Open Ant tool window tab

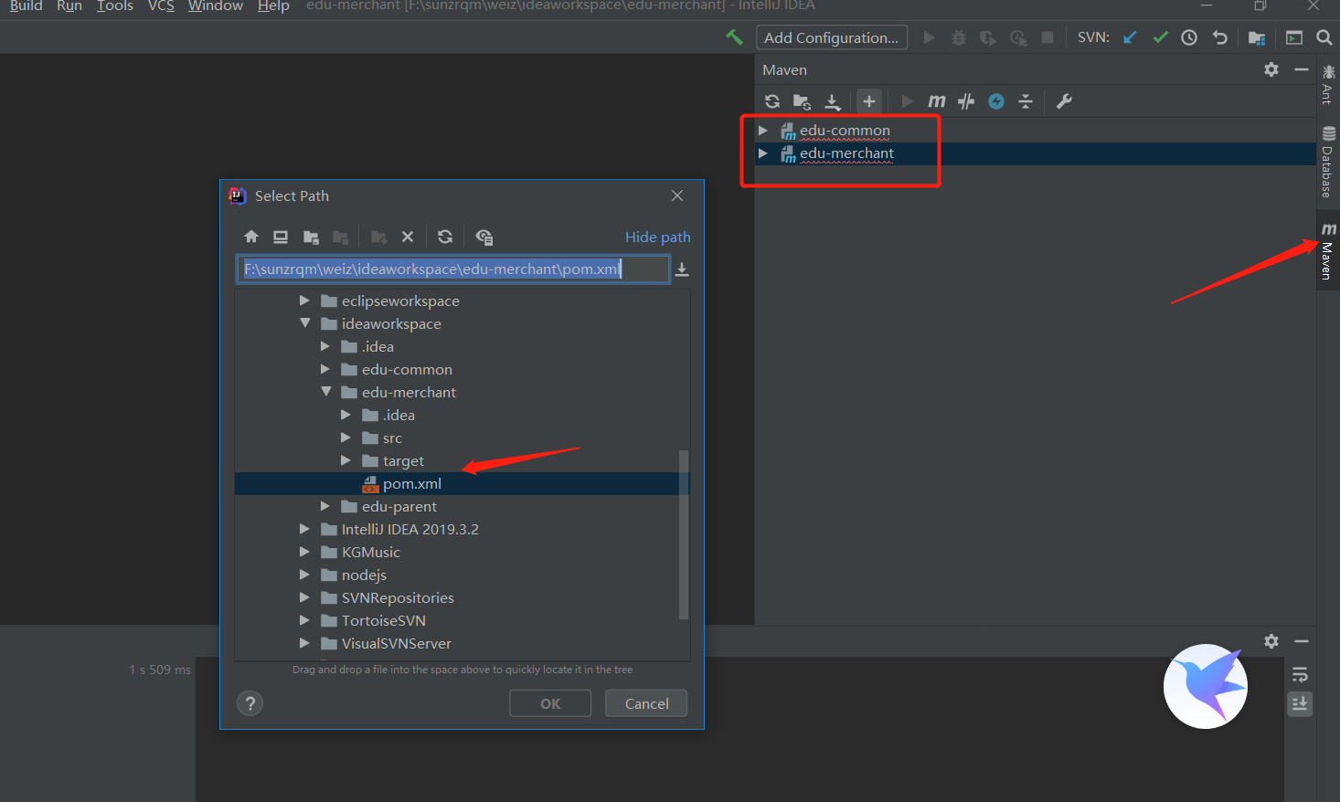[1328, 85]
